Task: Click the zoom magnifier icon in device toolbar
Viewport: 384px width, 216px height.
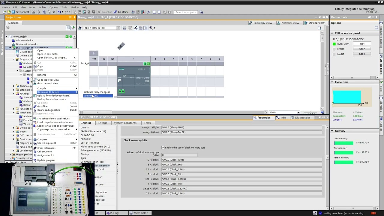Action: click(x=151, y=28)
